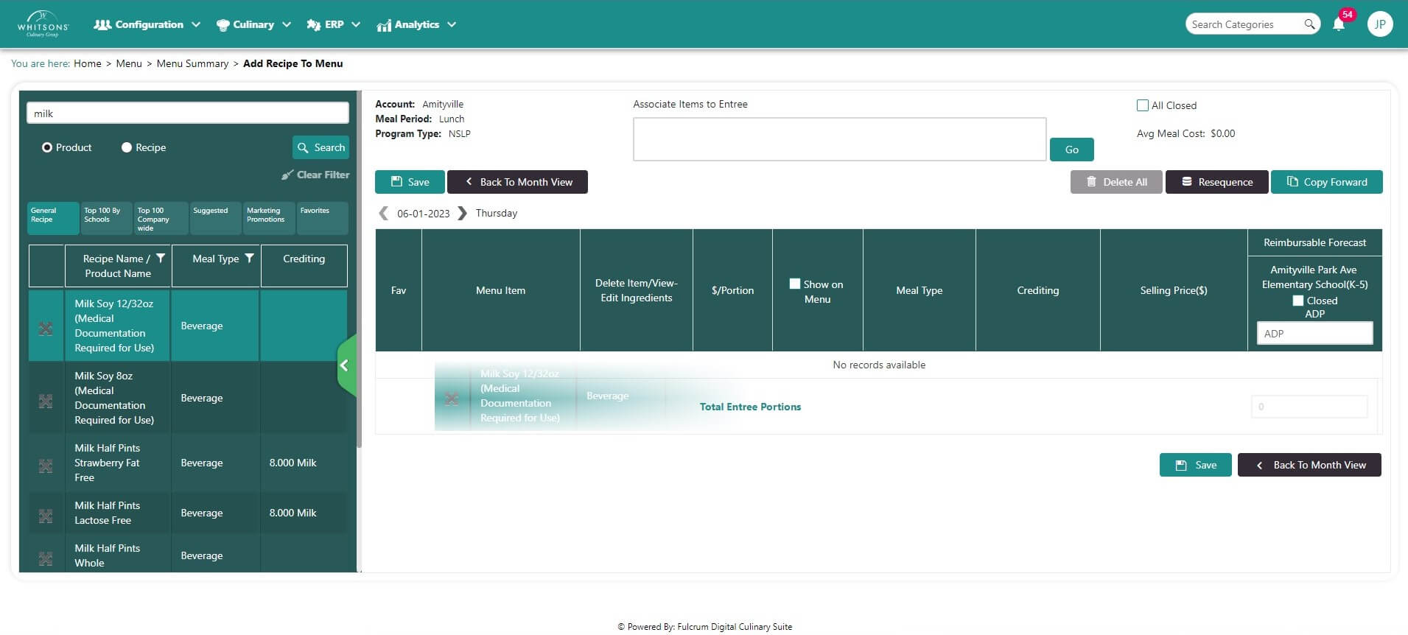Click the Recipe Name filter funnel icon

coord(161,259)
